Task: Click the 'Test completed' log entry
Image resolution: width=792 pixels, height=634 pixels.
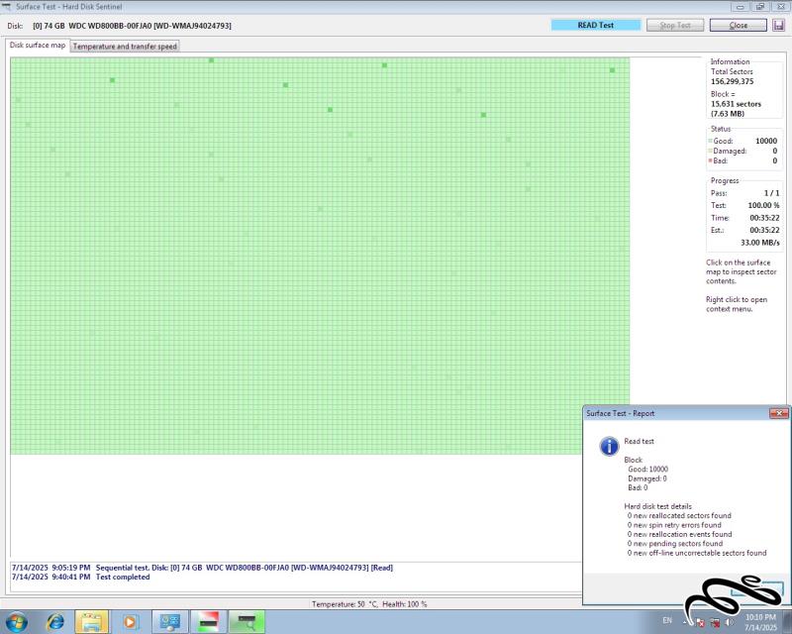Action: (81, 577)
